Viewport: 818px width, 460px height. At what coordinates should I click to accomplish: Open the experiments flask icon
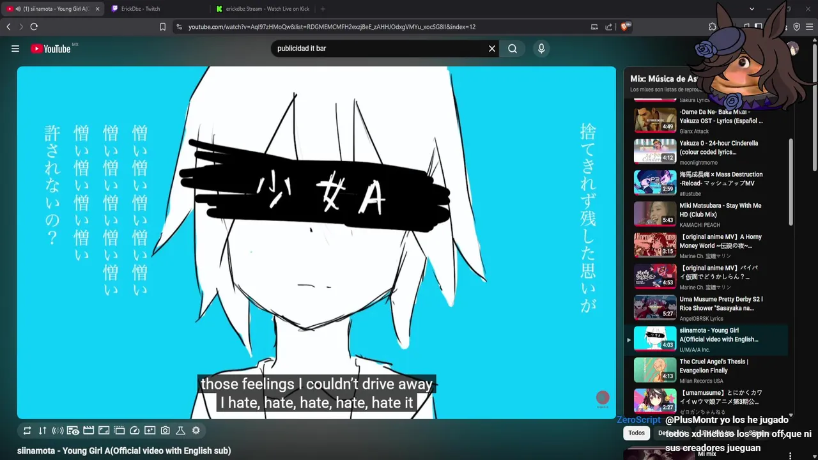coord(180,431)
